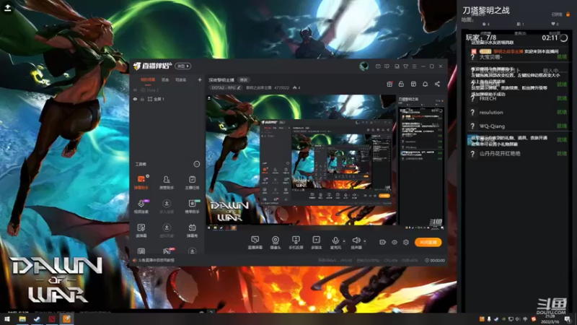Edit DOTA2 - RPG category selector
Image resolution: width=577 pixels, height=325 pixels.
tap(226, 87)
